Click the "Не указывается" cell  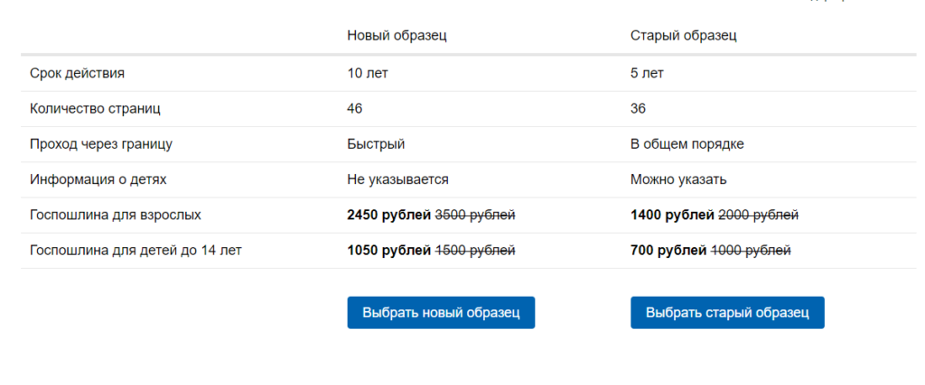[397, 179]
